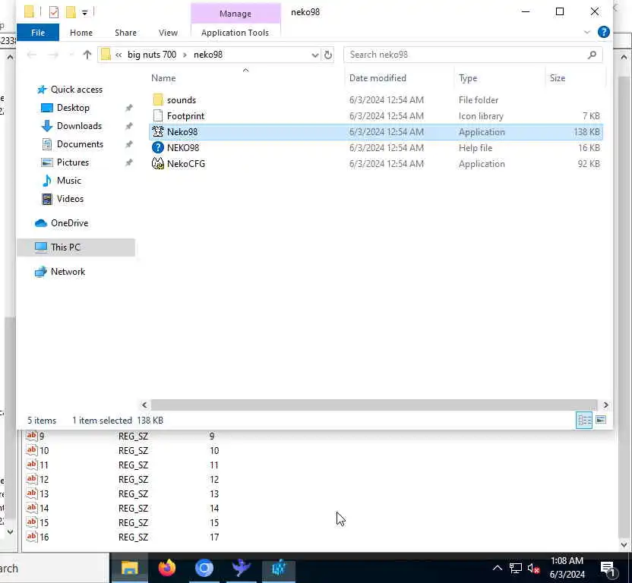Click the Pictures icon in sidebar
The height and width of the screenshot is (583, 632).
pos(47,162)
